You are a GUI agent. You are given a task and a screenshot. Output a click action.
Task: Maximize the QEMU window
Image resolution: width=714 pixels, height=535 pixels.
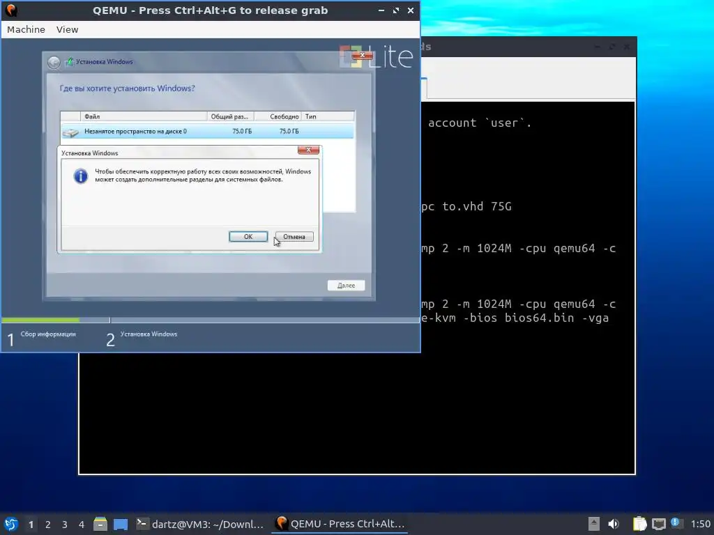point(396,10)
